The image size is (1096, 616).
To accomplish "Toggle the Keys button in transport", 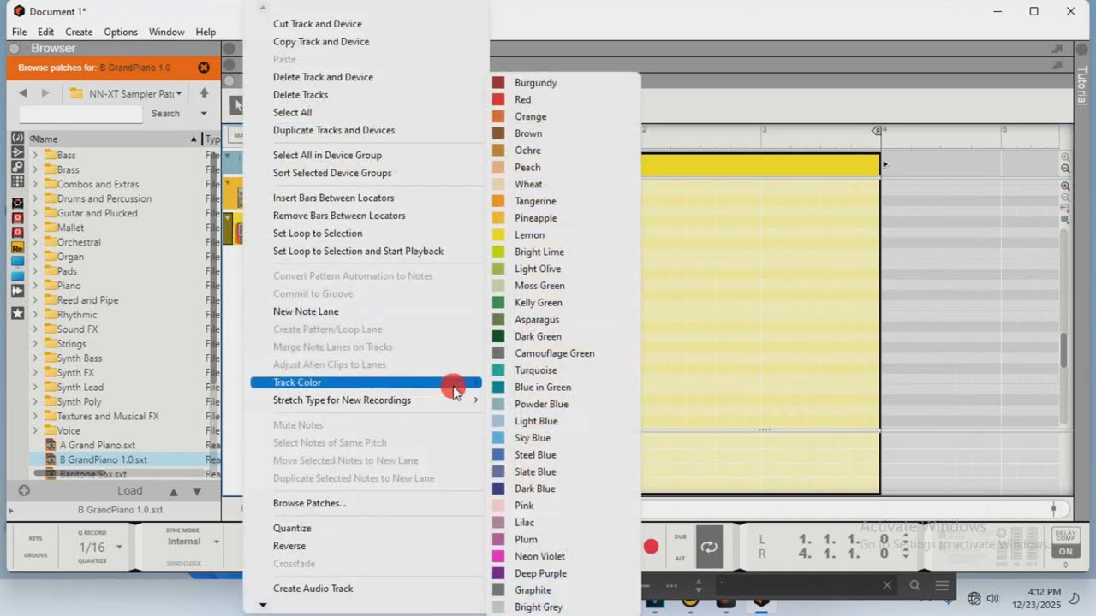I will point(35,539).
